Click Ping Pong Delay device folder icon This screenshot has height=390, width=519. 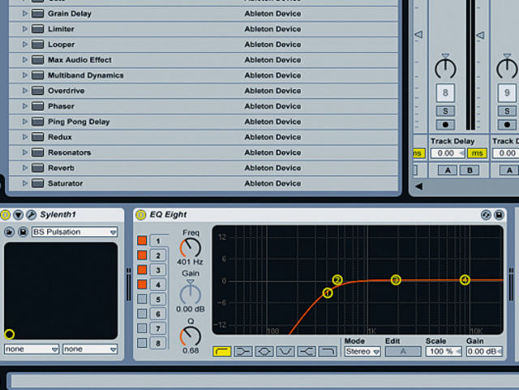(38, 122)
